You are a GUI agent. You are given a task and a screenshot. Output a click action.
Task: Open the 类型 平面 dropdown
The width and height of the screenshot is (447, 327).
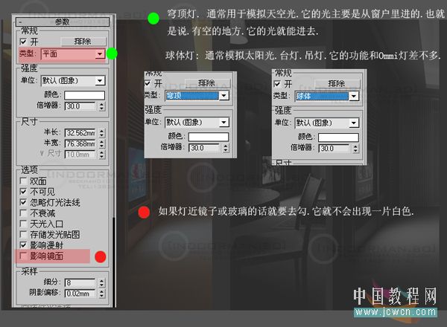(x=73, y=54)
